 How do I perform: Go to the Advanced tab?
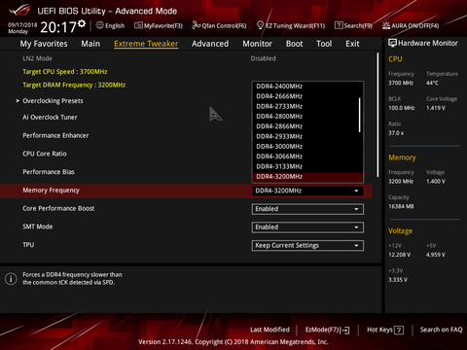tap(210, 44)
